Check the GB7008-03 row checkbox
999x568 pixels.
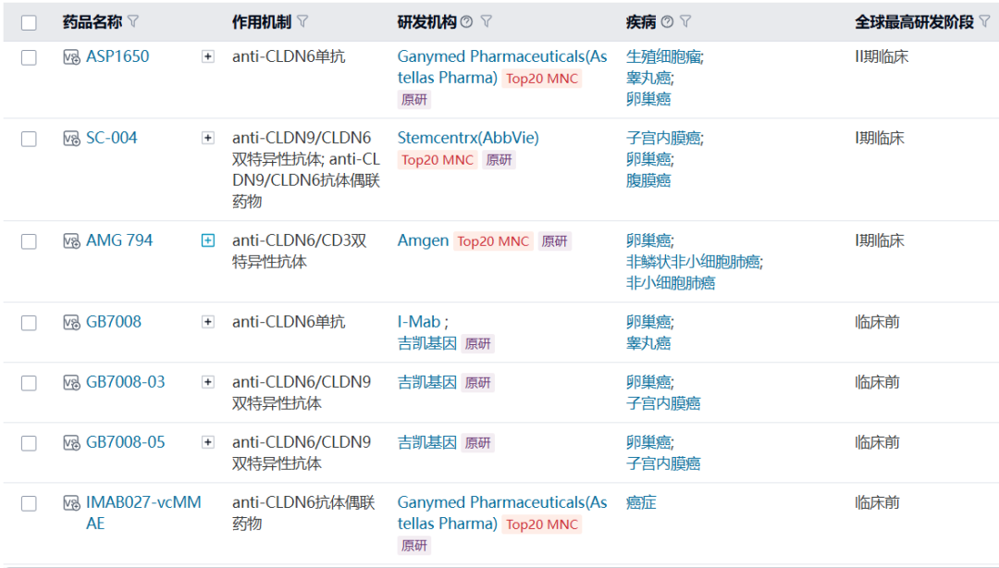click(29, 382)
